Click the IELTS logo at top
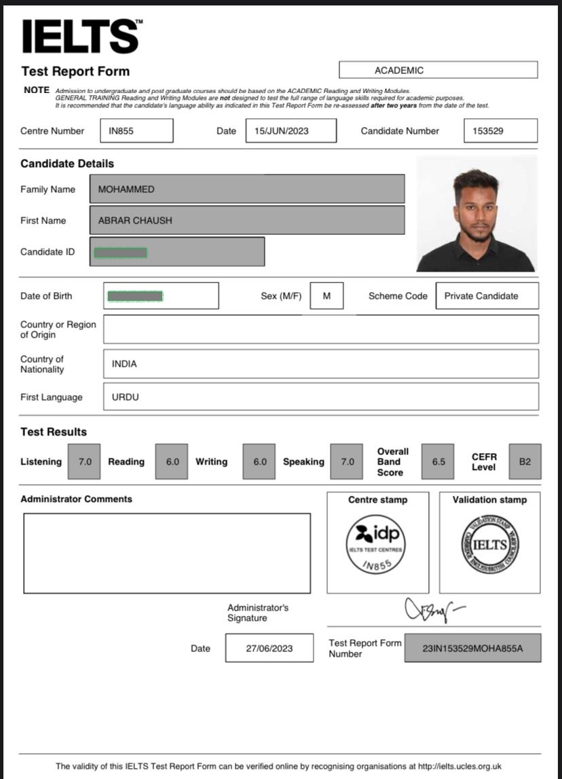 82,37
